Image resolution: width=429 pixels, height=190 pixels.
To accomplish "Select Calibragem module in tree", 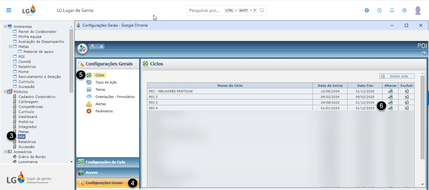I will click(x=28, y=102).
